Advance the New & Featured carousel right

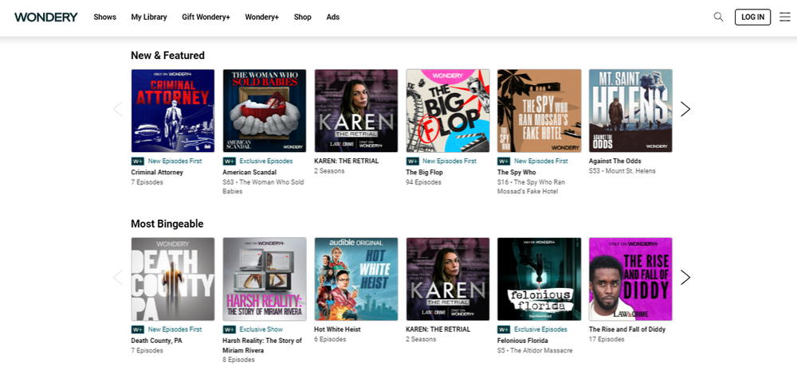coord(685,109)
